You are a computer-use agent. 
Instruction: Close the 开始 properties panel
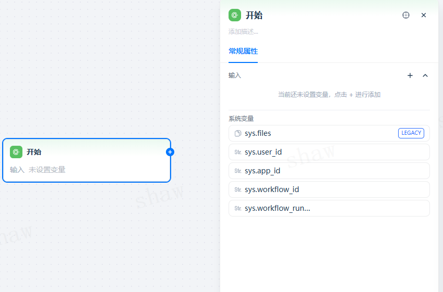[424, 15]
